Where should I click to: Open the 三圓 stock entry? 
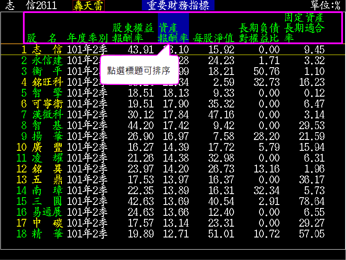(x=47, y=201)
